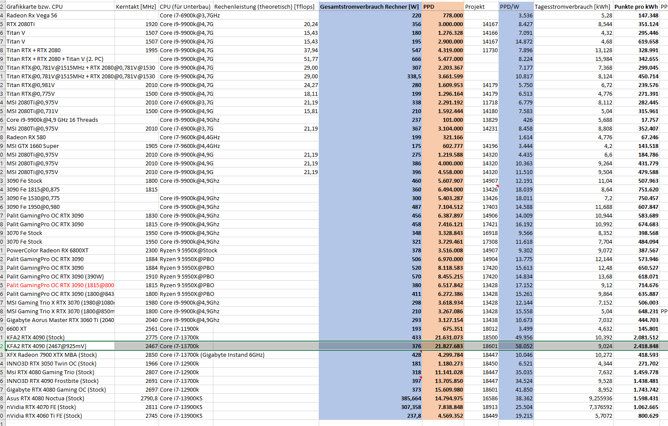This screenshot has height=426, width=668.
Task: Click 'XFX Radeon 7900 XTX MBA (Stock)' cell
Action: pos(60,355)
